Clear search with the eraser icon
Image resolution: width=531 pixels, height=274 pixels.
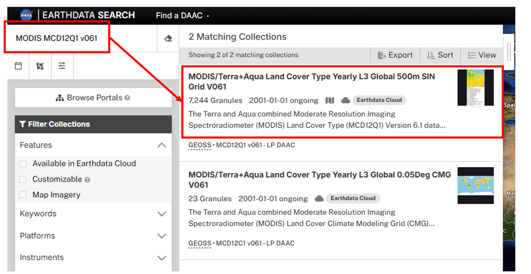(168, 38)
